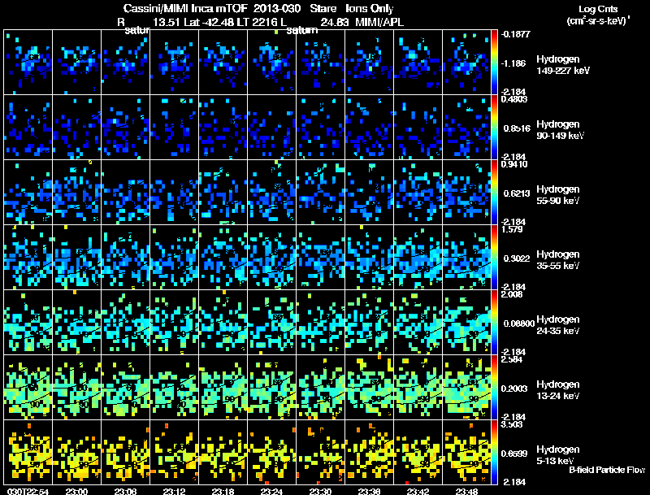The image size is (650, 495).
Task: Select the 0.2003 colorbar value
Action: coord(514,389)
